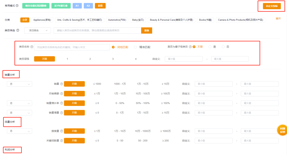Choose 销量 range ≤ 1000

pos(97,84)
